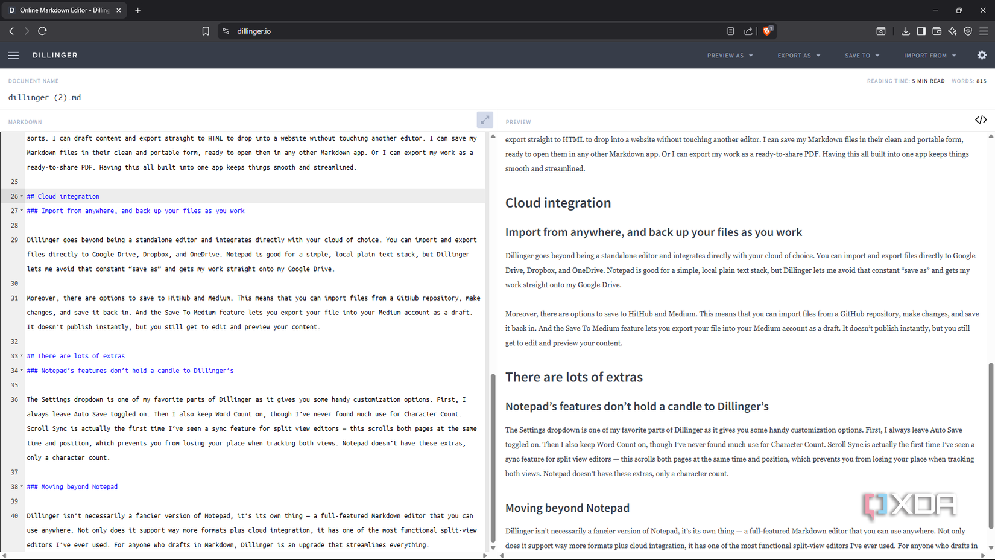The height and width of the screenshot is (560, 995).
Task: Click the document name field dillinger (2).md
Action: tap(44, 97)
